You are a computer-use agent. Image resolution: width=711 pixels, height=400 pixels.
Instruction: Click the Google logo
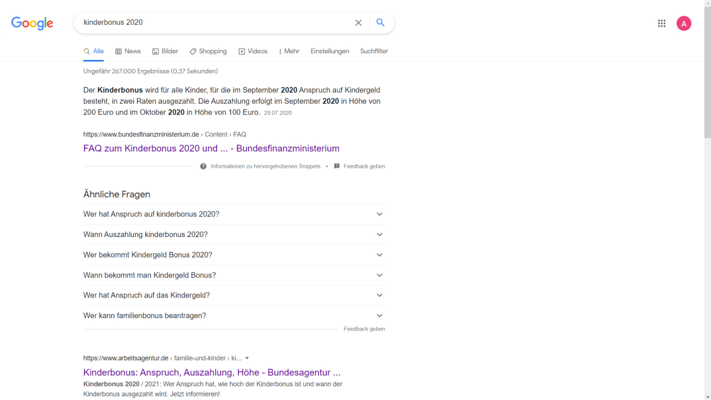click(x=32, y=23)
